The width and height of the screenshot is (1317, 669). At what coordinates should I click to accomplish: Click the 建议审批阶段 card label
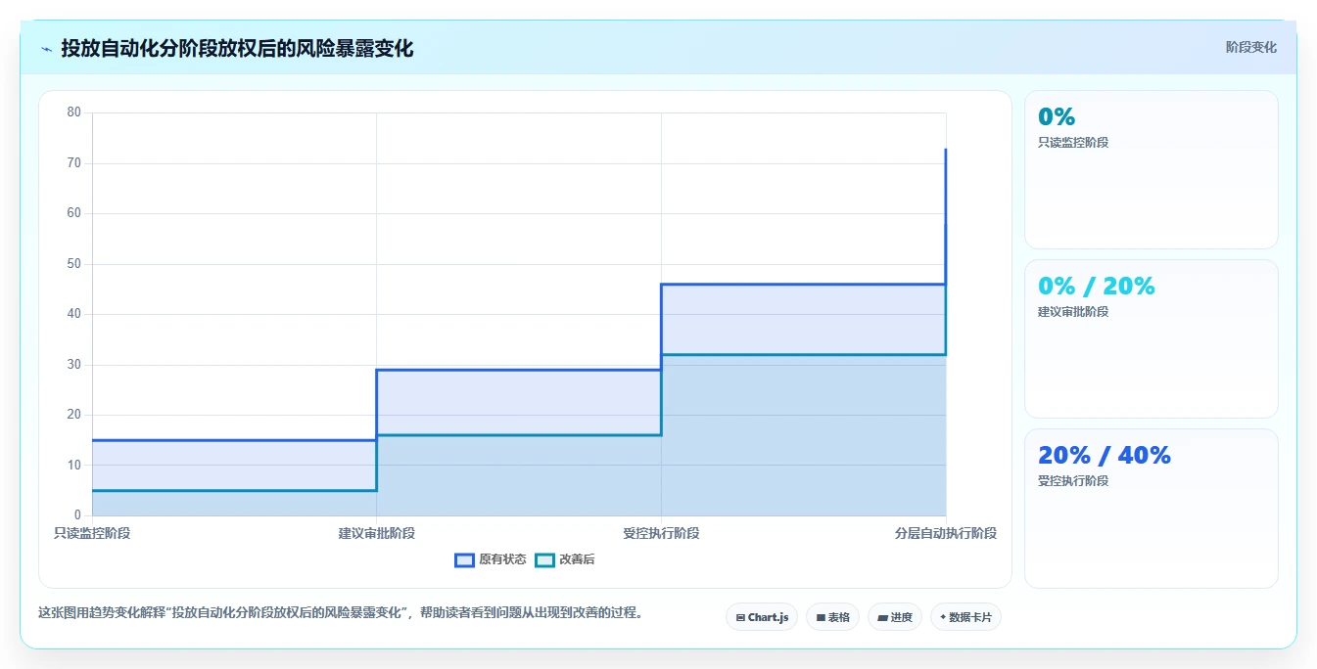click(1073, 312)
